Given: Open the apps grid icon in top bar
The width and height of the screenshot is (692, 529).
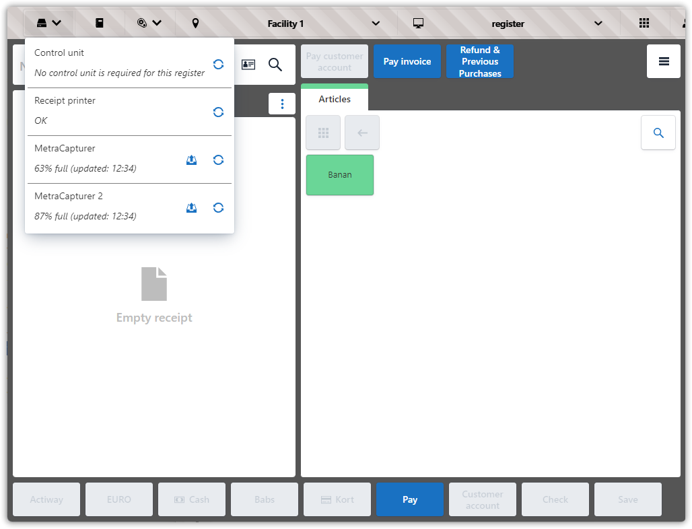Looking at the screenshot, I should [644, 24].
